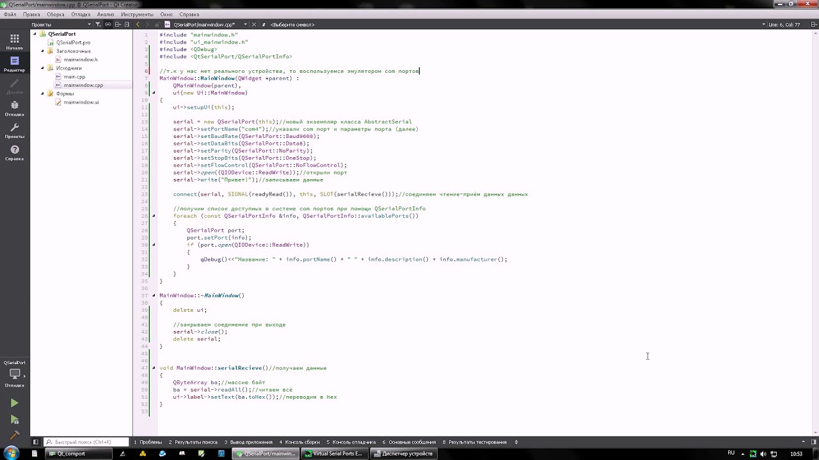Select main.cpp in project tree
819x460 pixels.
pos(74,77)
